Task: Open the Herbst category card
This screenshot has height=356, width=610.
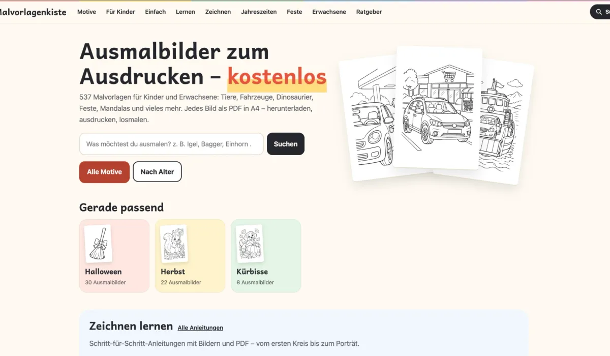Action: click(x=190, y=256)
